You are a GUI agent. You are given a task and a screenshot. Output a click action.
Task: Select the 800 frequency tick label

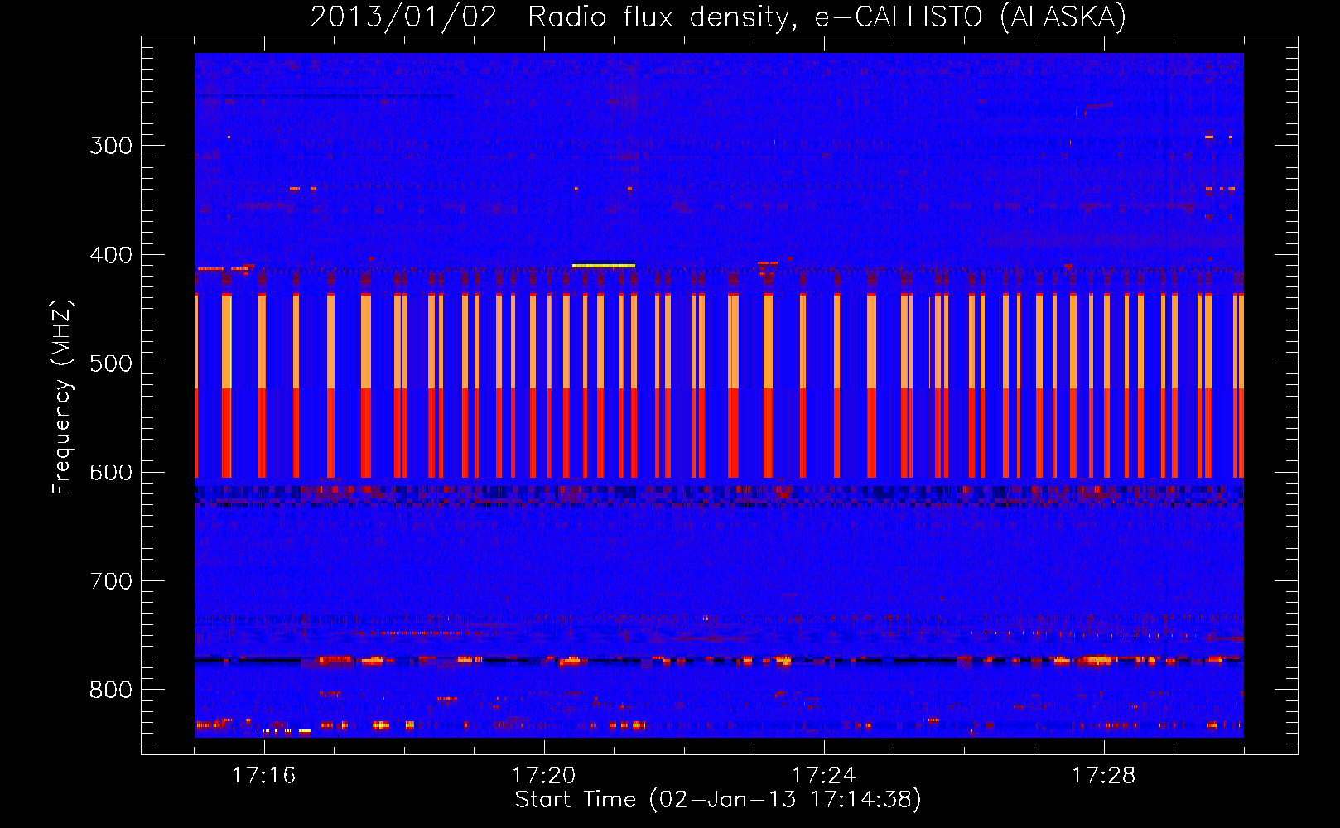[111, 691]
